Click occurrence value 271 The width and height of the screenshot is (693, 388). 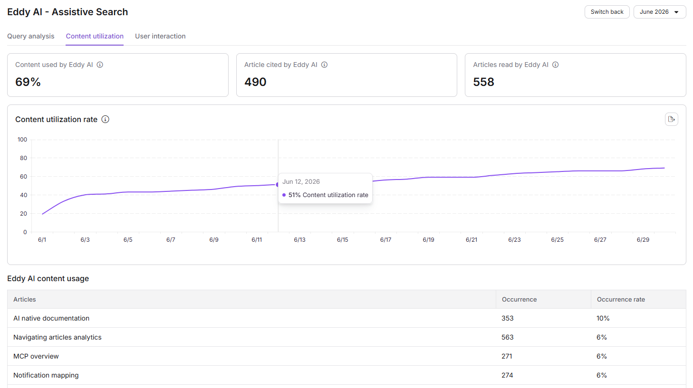coord(507,356)
